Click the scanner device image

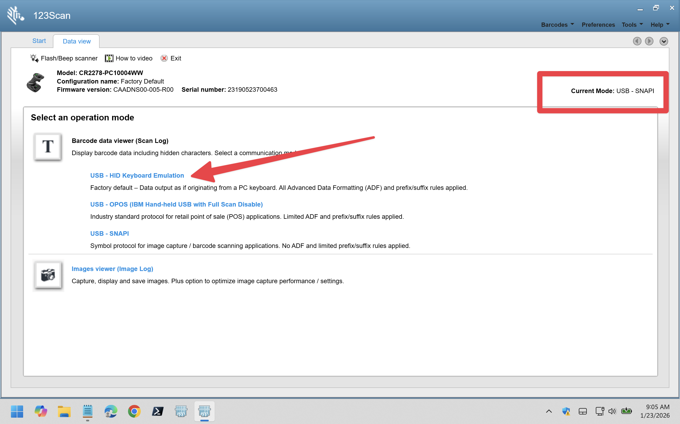coord(35,82)
